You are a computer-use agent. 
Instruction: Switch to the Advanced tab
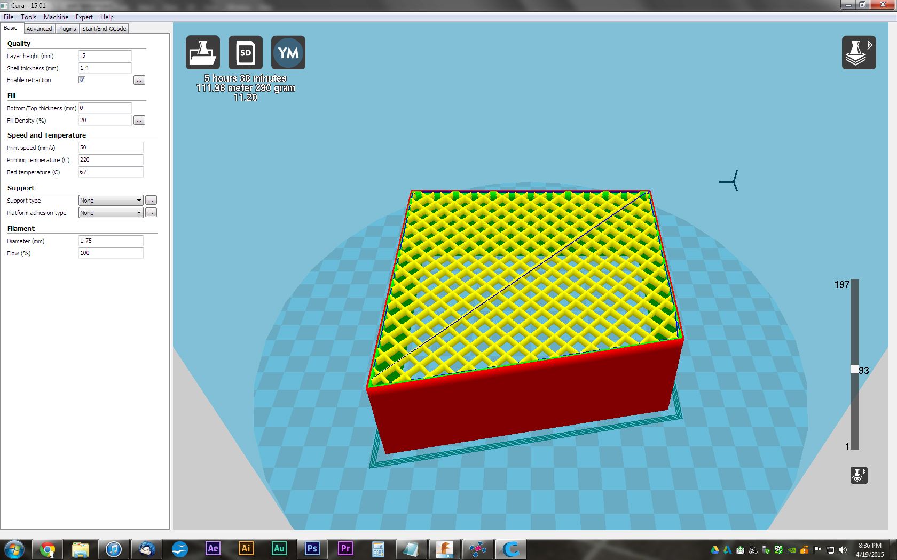coord(39,29)
